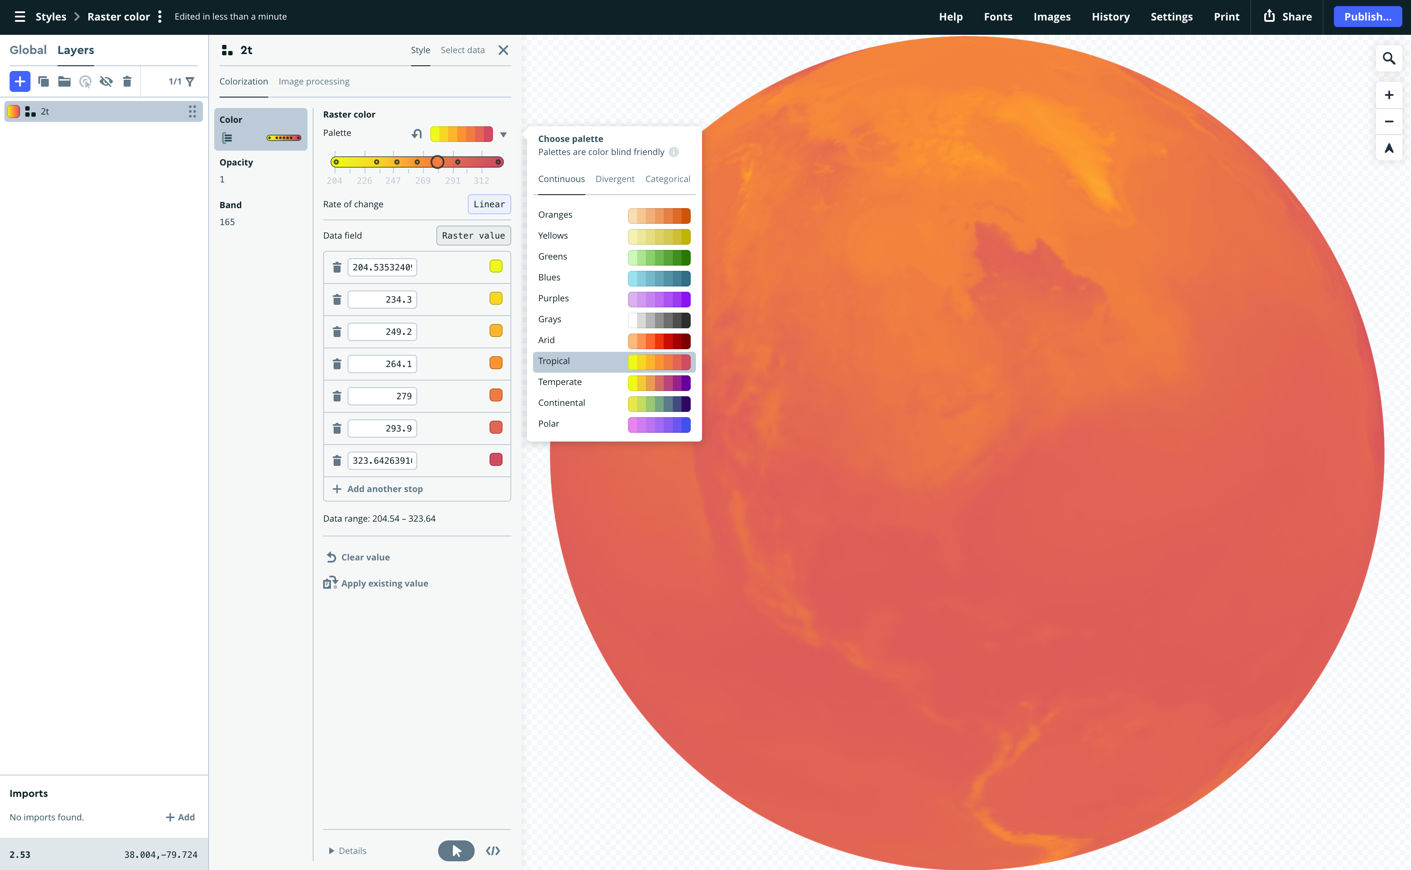Screen dimensions: 1411x870
Task: Delete the 234.3 color stop
Action: click(x=337, y=300)
